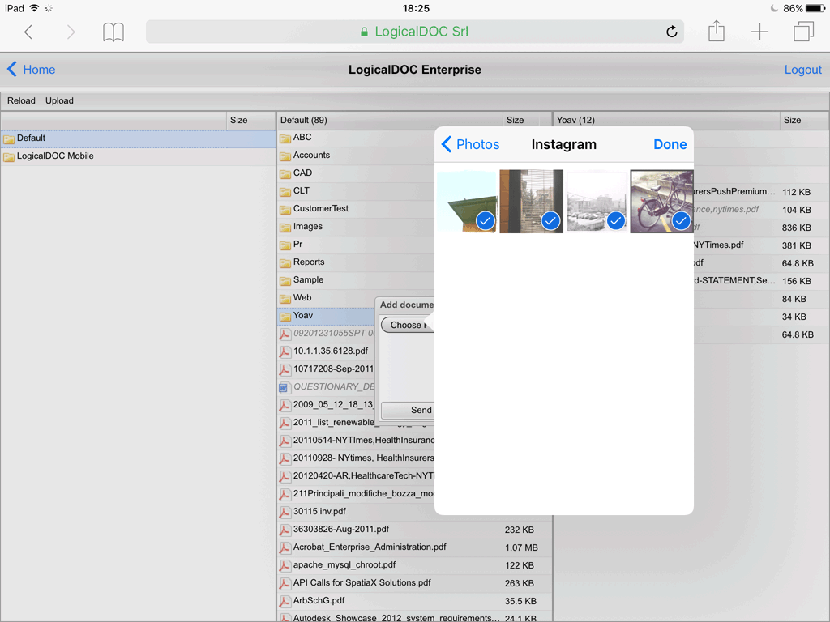Open CAD folder icon
Image resolution: width=830 pixels, height=622 pixels.
click(285, 174)
